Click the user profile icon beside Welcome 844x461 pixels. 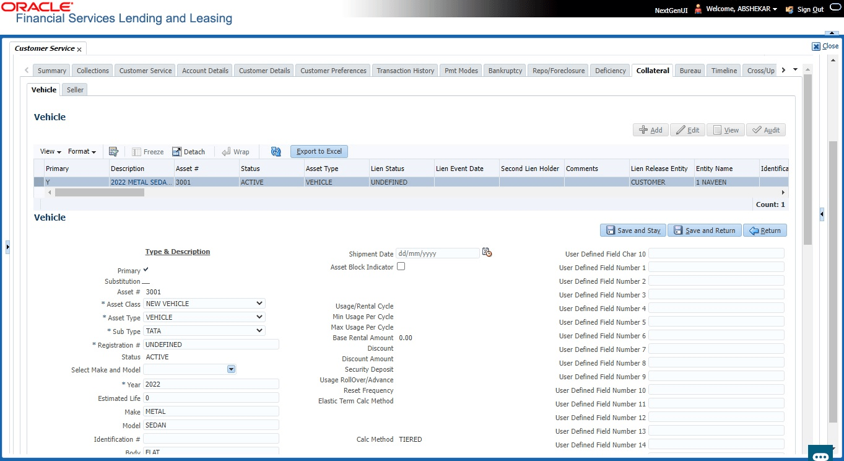[x=698, y=9]
